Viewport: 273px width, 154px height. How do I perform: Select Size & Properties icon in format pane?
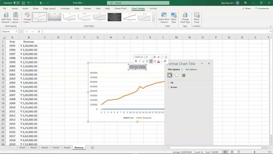pyautogui.click(x=183, y=75)
